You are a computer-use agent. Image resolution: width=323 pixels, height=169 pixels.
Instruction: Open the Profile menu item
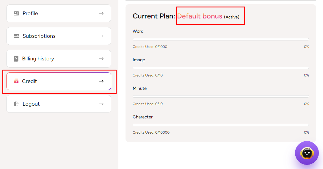click(x=30, y=13)
